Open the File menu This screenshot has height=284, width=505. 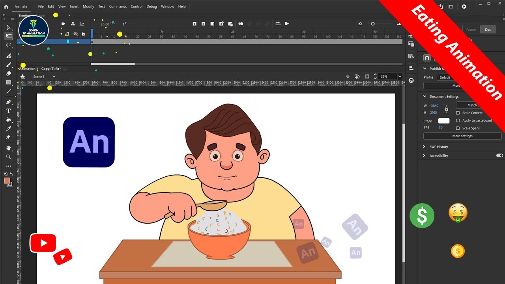click(x=41, y=6)
